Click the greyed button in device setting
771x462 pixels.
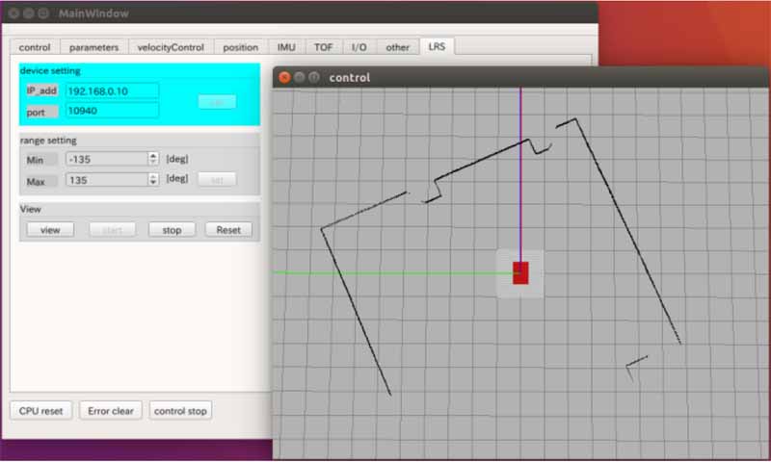pos(217,102)
